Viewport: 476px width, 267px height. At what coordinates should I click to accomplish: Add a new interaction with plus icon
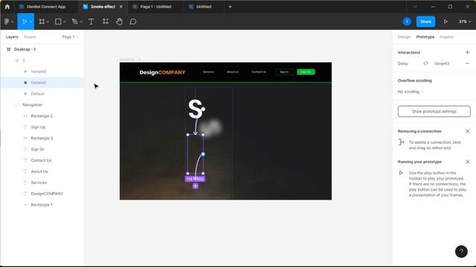click(468, 53)
